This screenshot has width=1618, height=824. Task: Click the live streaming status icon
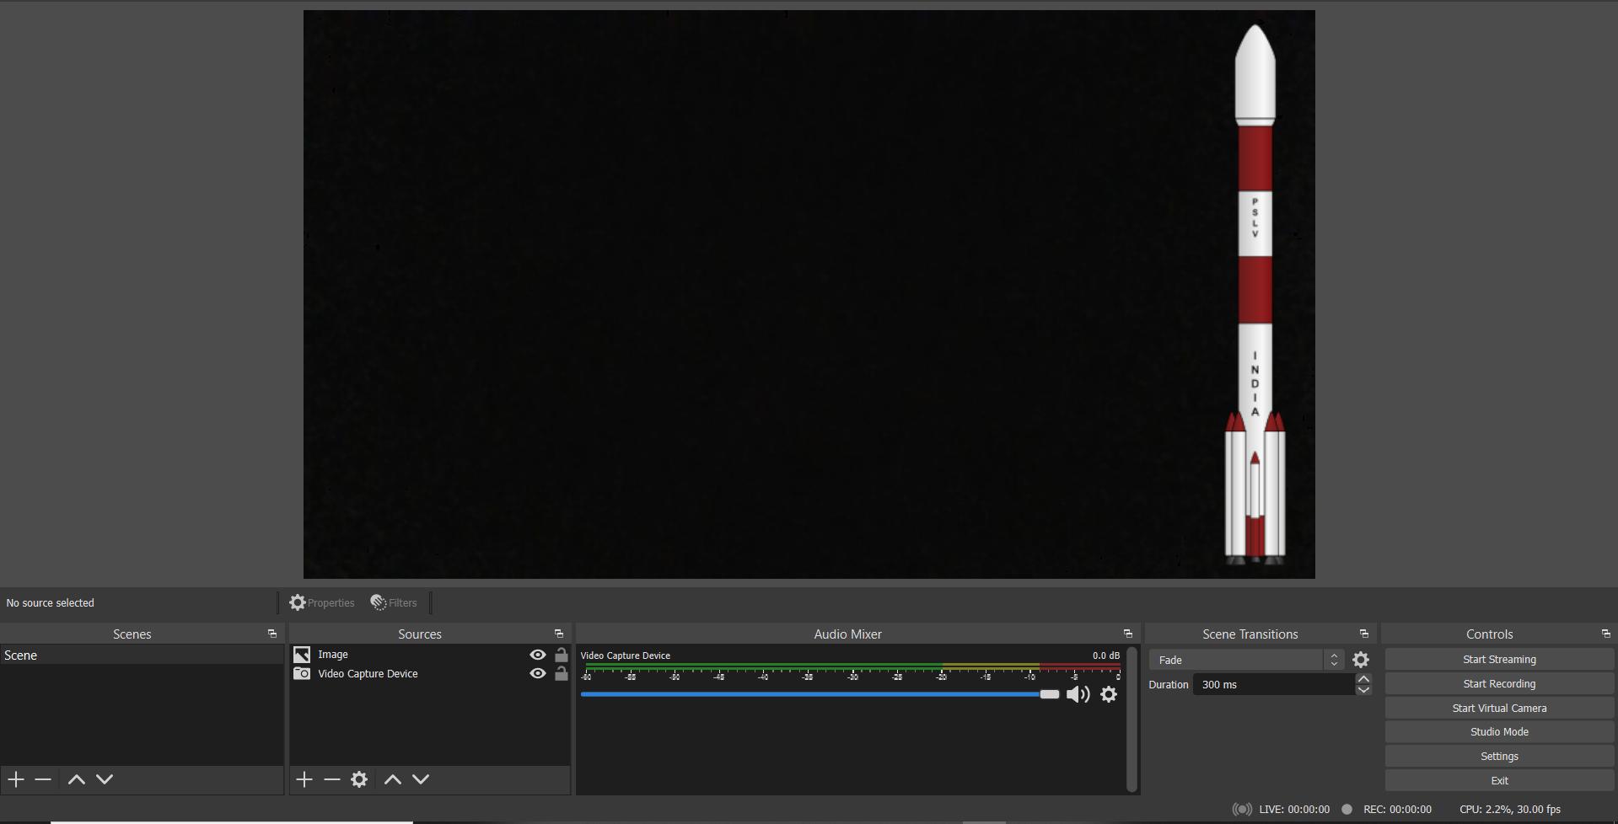pyautogui.click(x=1242, y=809)
